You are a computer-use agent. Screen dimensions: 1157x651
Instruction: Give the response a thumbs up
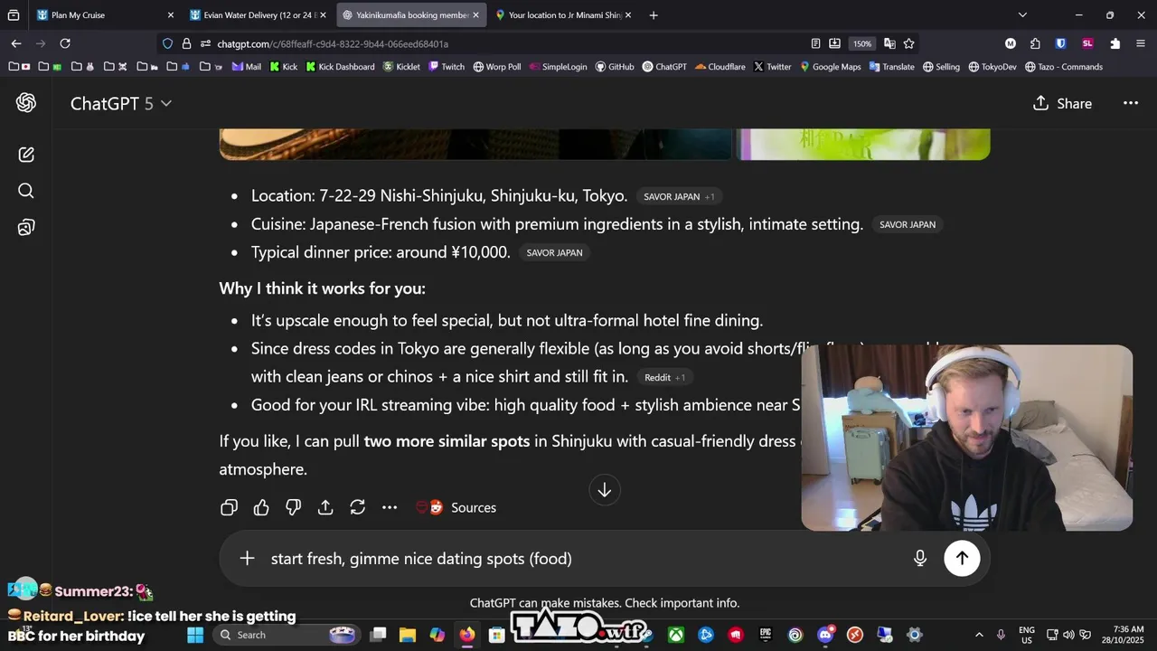pyautogui.click(x=261, y=507)
